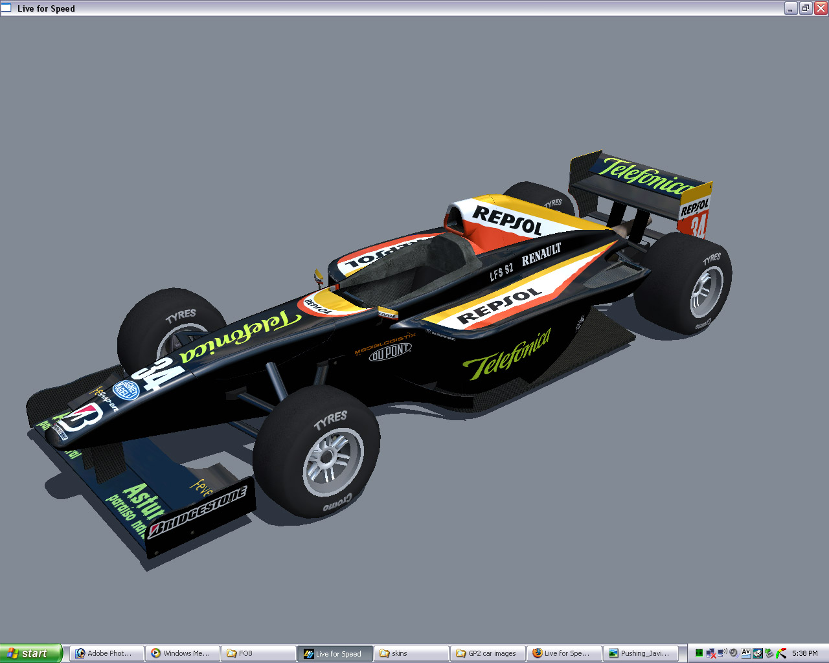Open the Live for Speed window system menu icon
The image size is (829, 663).
[6, 8]
